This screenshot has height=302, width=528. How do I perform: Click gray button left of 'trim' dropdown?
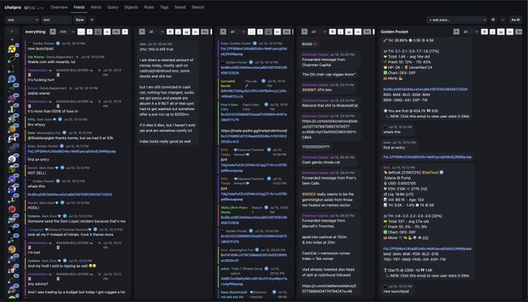click(53, 32)
